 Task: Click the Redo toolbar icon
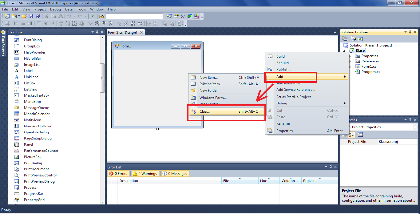tap(80, 16)
